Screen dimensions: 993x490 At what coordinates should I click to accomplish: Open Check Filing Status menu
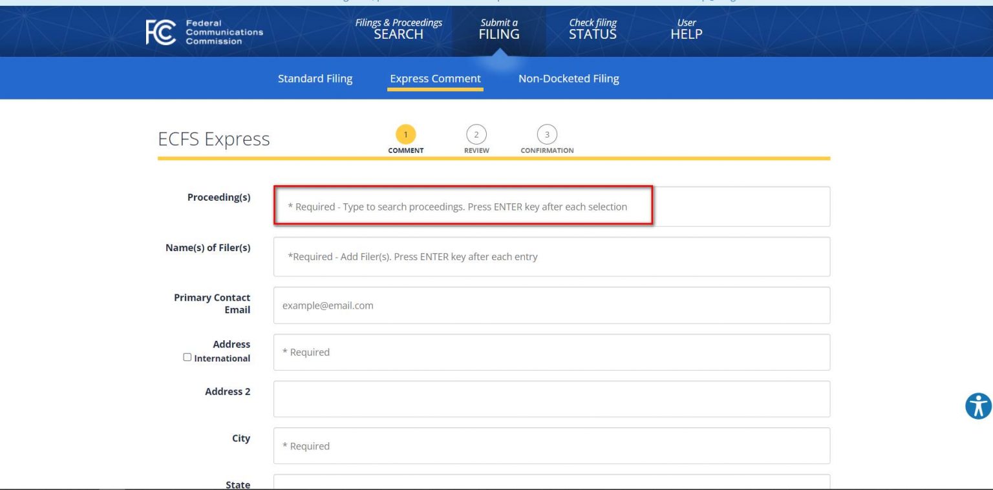(592, 29)
